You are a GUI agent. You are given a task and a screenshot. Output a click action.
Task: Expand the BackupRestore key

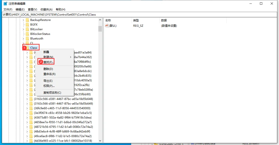tap(24, 20)
